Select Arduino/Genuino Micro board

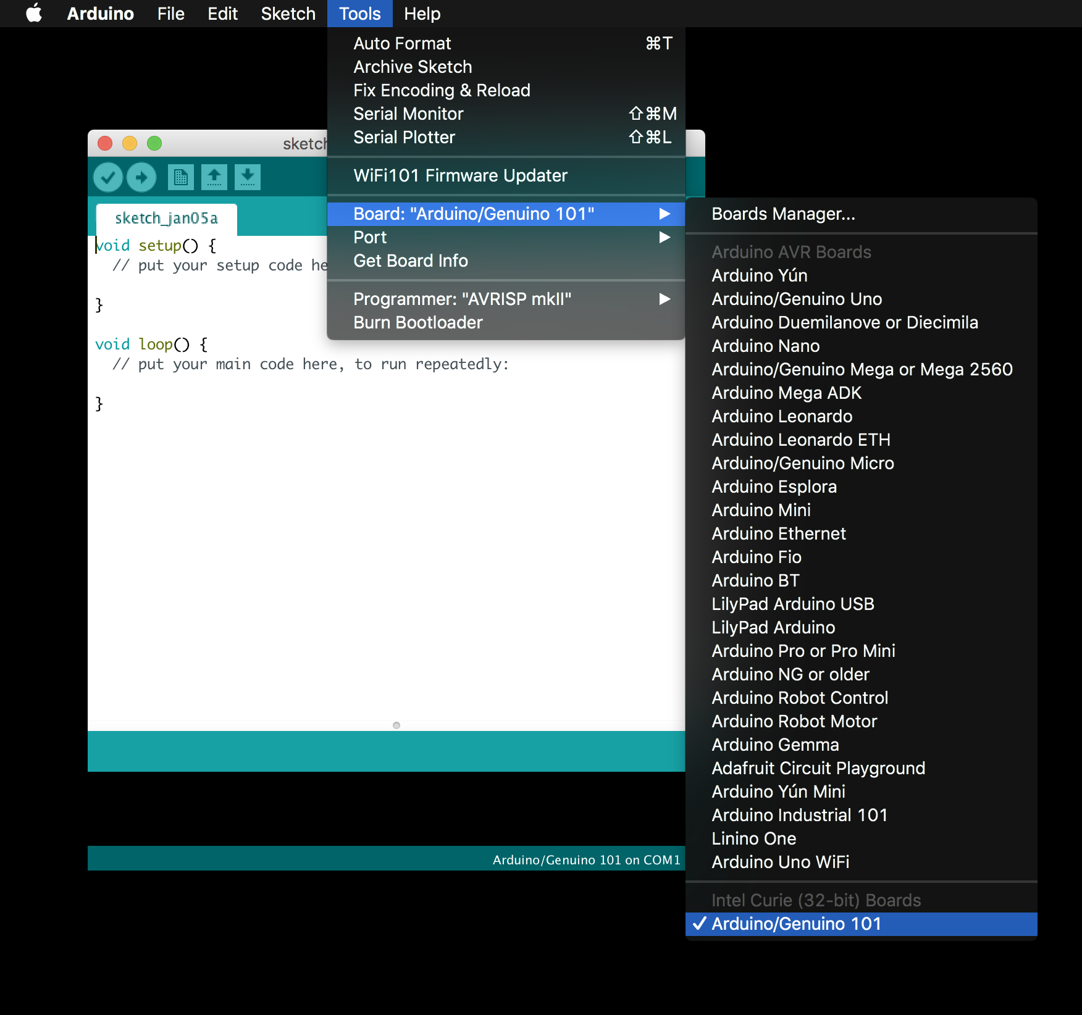tap(862, 464)
